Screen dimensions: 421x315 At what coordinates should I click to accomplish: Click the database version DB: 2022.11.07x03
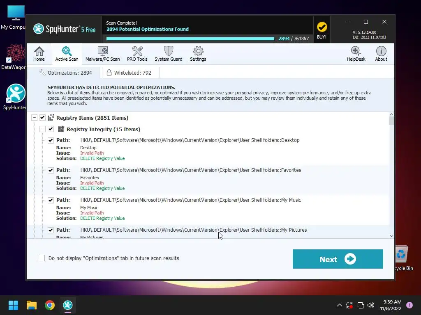pos(369,37)
